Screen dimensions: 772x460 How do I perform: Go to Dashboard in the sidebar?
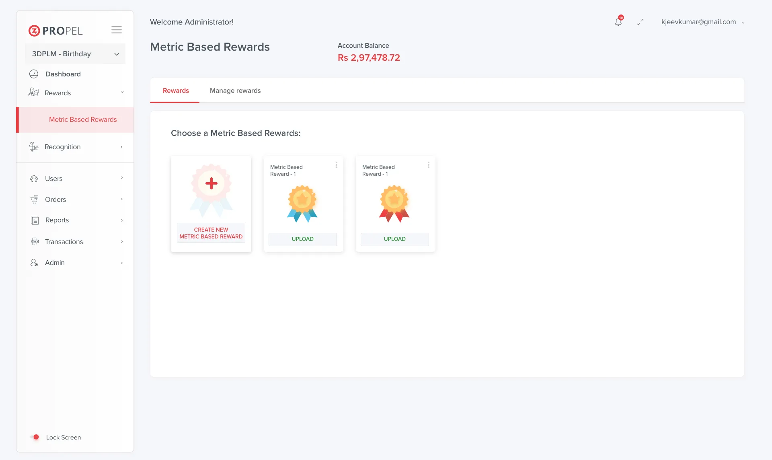(63, 74)
